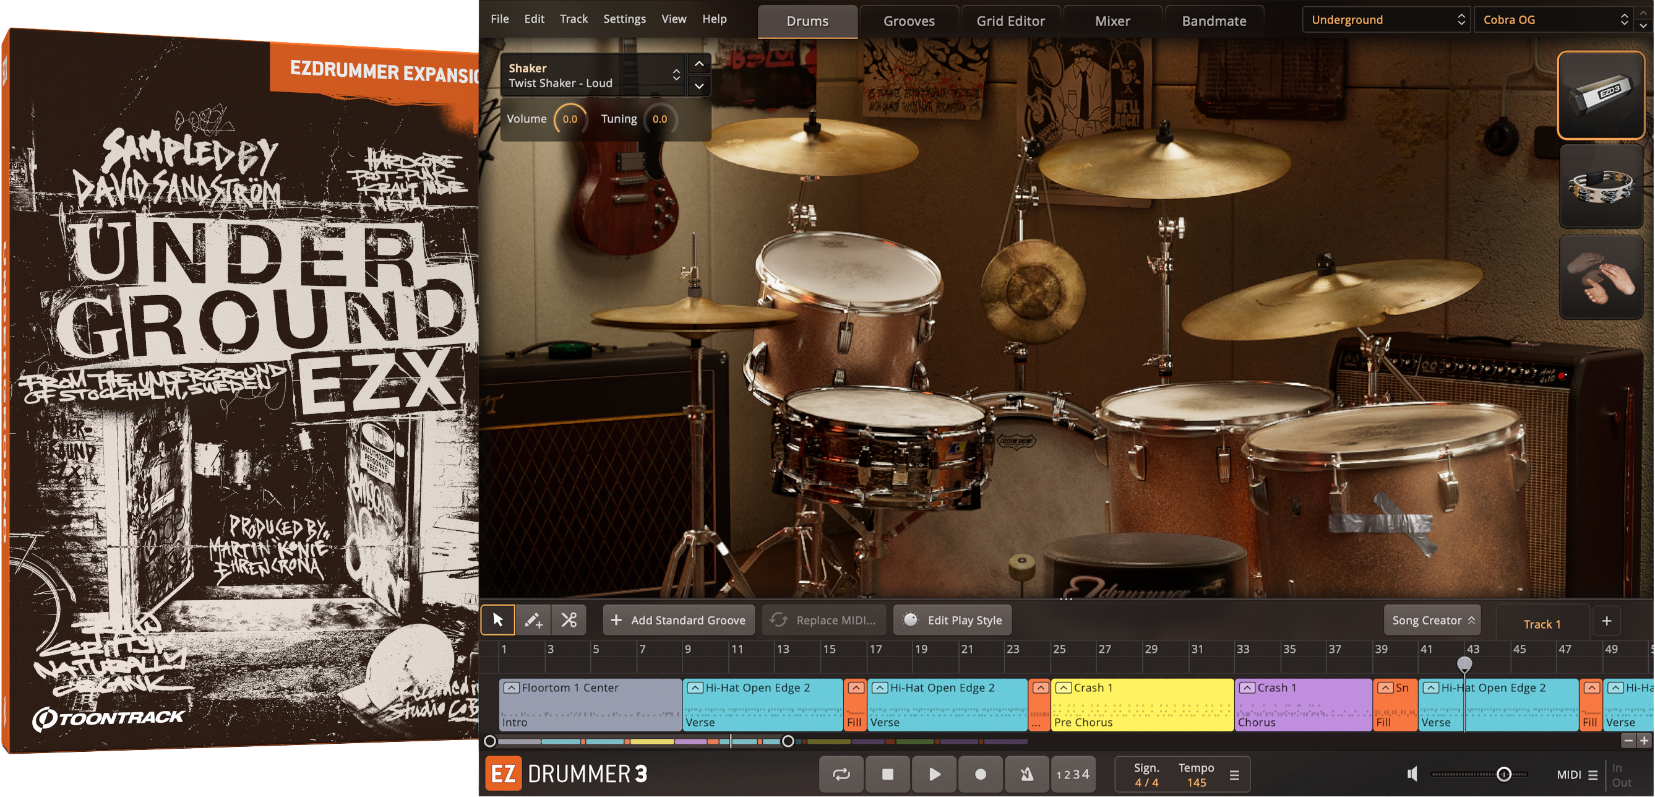
Task: Switch to the Grid Editor tab
Action: [1010, 21]
